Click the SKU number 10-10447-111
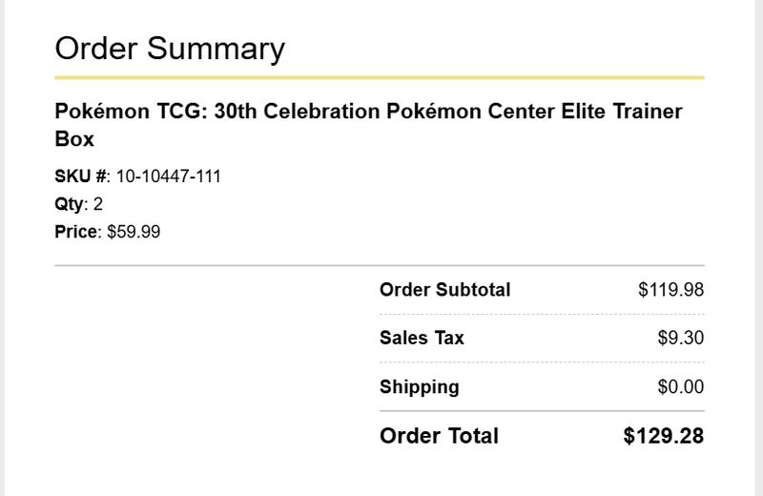The height and width of the screenshot is (496, 763). (x=169, y=176)
